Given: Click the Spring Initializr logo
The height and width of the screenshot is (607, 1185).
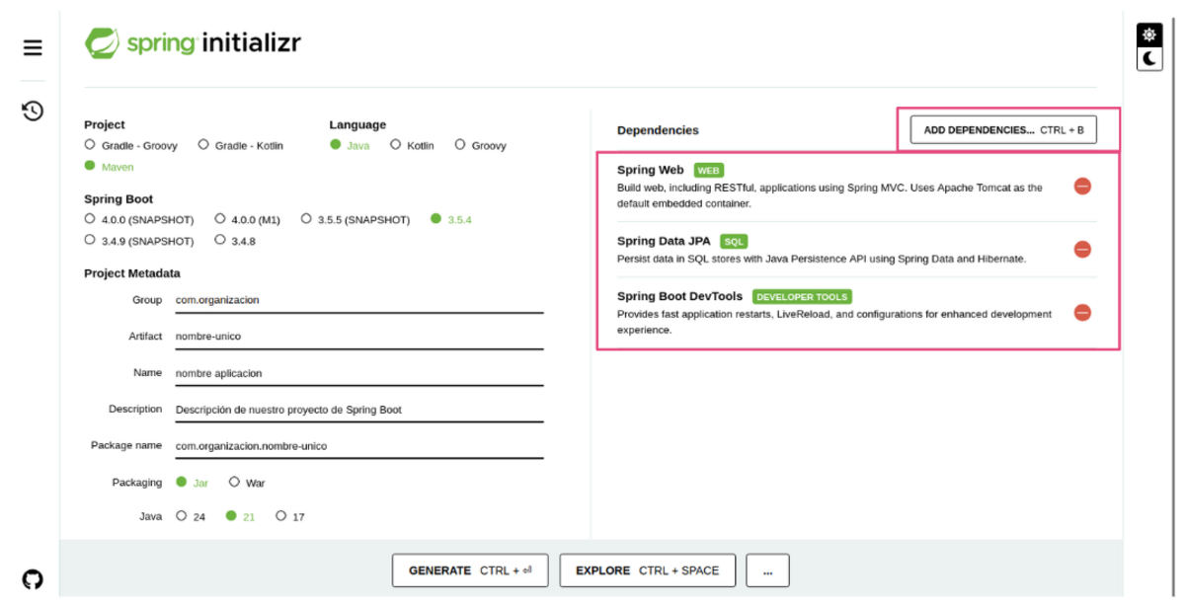Looking at the screenshot, I should [x=193, y=43].
